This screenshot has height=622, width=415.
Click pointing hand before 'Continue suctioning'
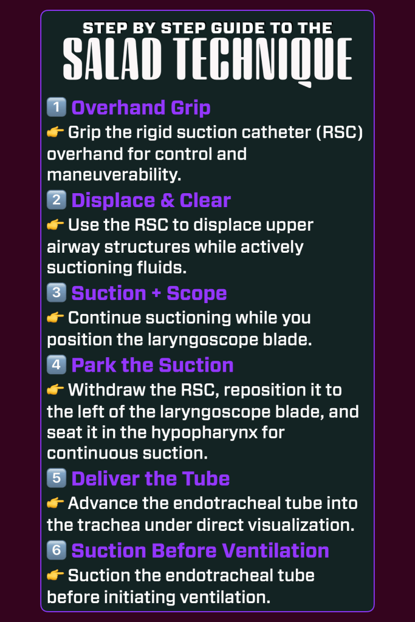[55, 317]
